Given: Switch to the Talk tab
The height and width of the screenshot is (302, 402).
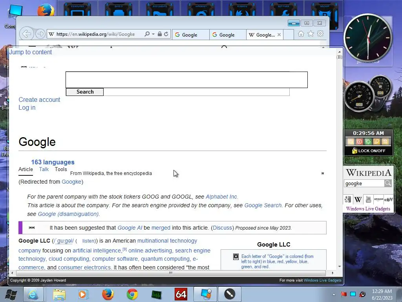Looking at the screenshot, I should tap(44, 169).
